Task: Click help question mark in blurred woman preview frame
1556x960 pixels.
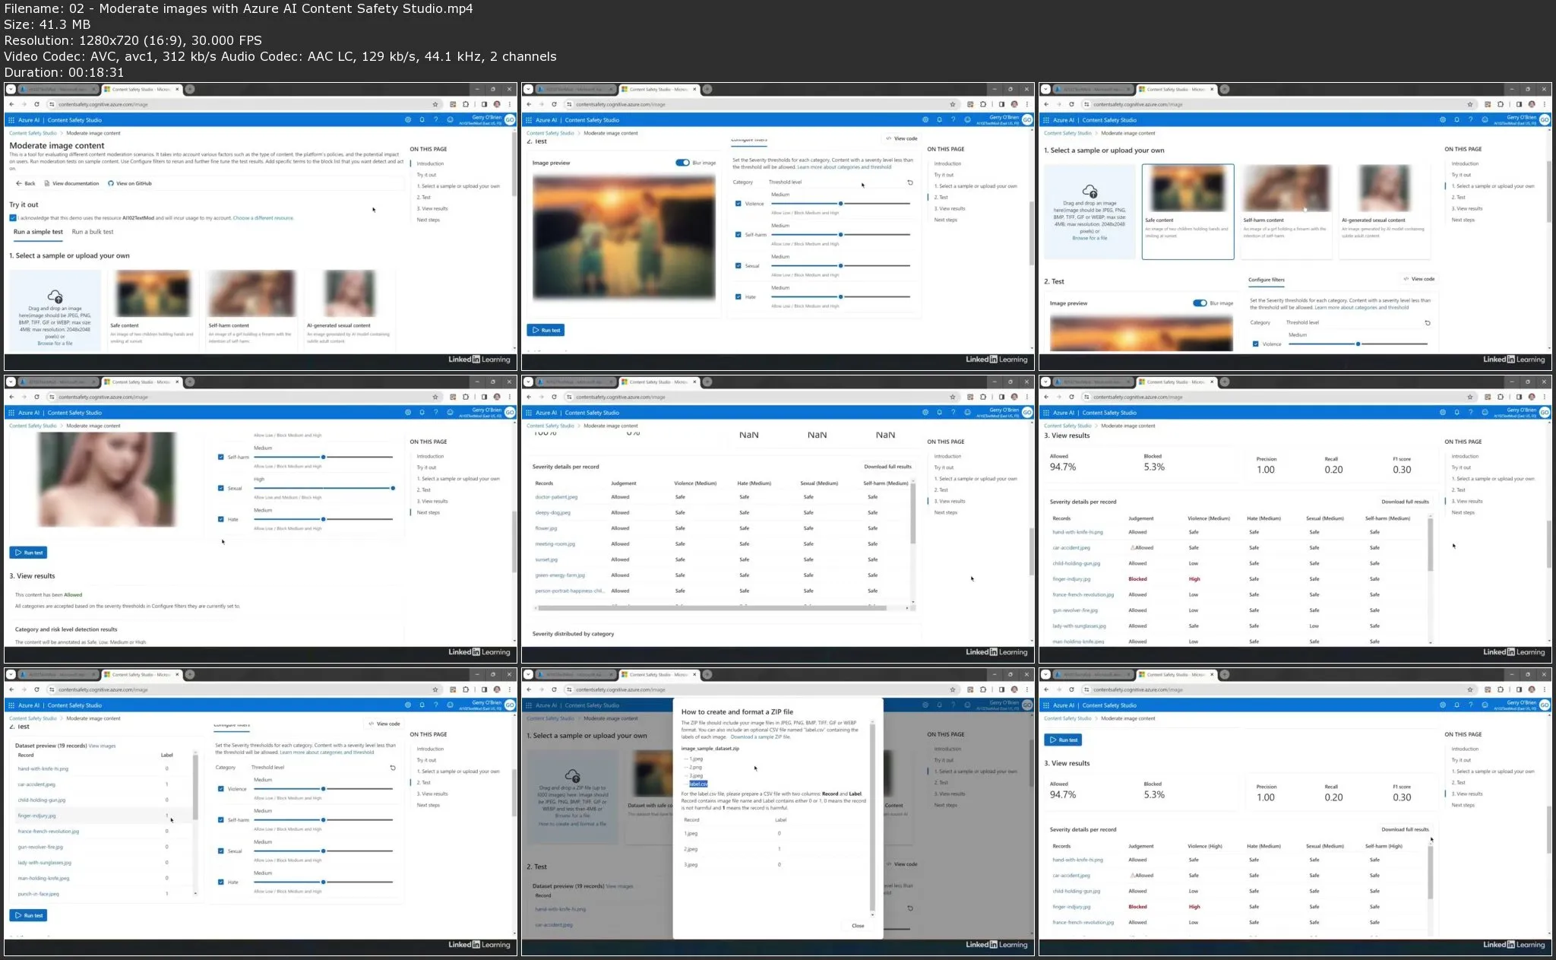Action: pos(435,413)
